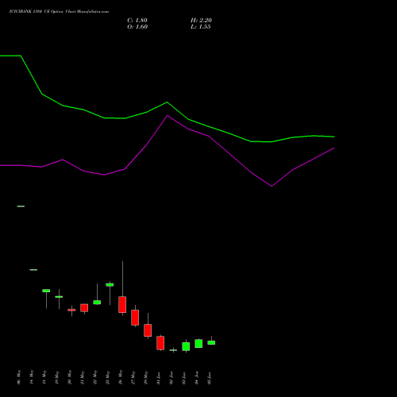Click the 01 Jun date label
The height and width of the screenshot is (397, 397).
click(159, 377)
